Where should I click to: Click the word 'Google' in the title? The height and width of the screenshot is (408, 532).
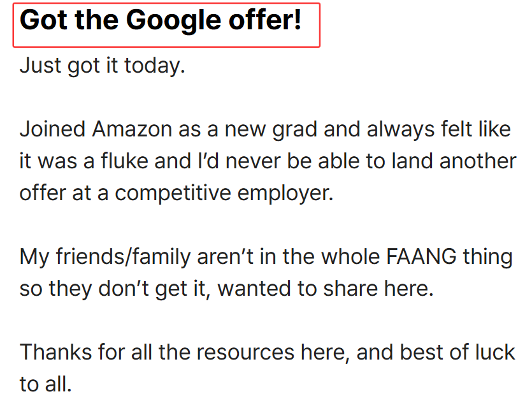click(174, 21)
